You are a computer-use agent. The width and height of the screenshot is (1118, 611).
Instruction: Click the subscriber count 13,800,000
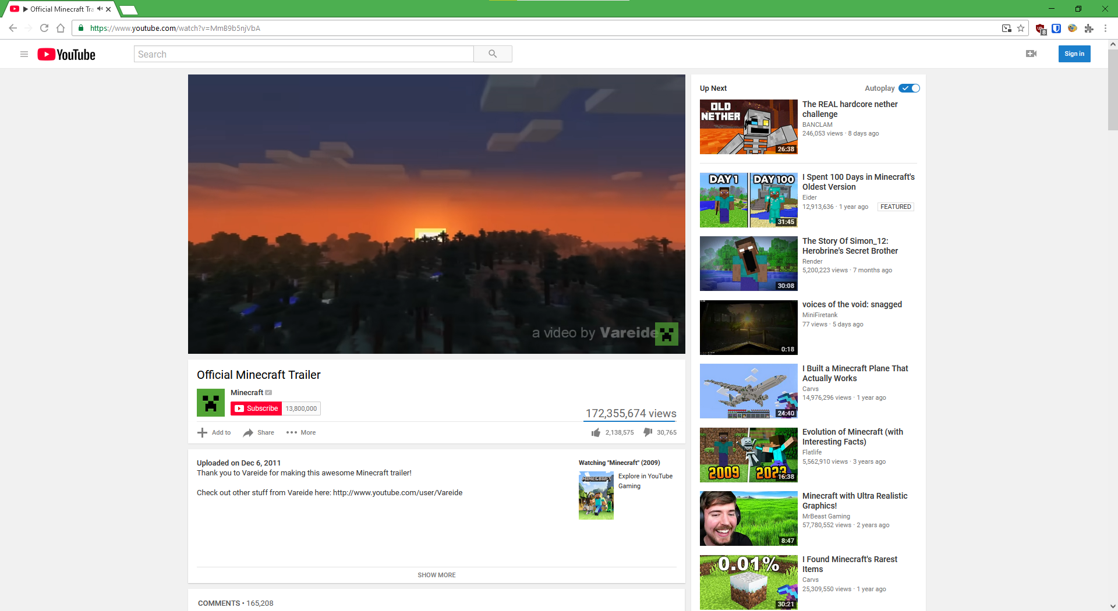[x=301, y=408]
